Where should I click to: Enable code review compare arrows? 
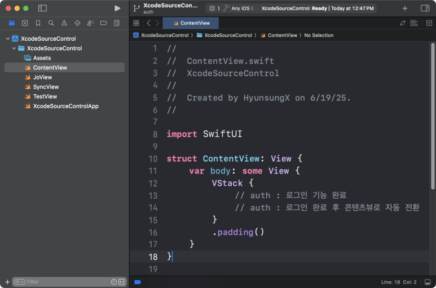403,23
